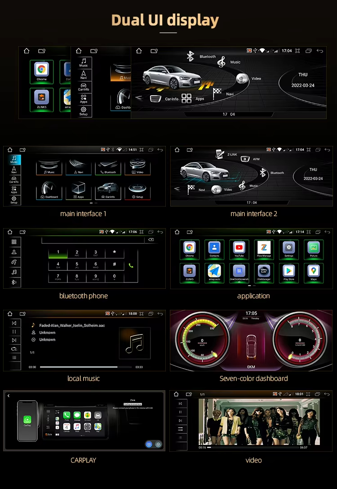Seek on local music progress bar

tap(86, 367)
